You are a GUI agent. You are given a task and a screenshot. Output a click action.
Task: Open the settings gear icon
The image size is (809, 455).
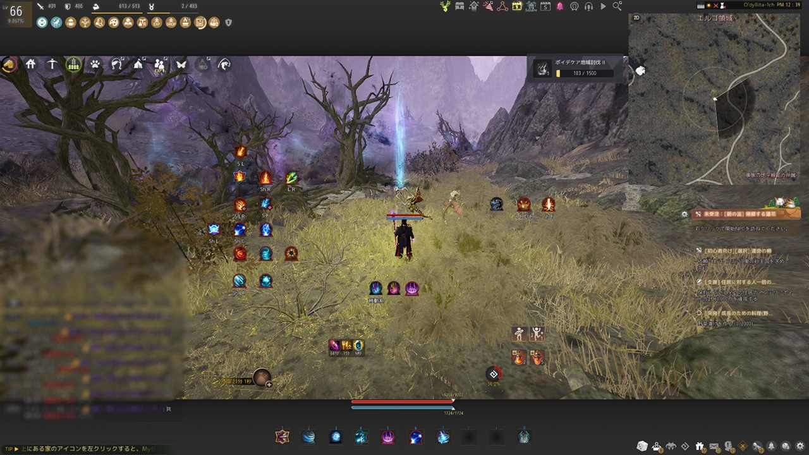(800, 446)
